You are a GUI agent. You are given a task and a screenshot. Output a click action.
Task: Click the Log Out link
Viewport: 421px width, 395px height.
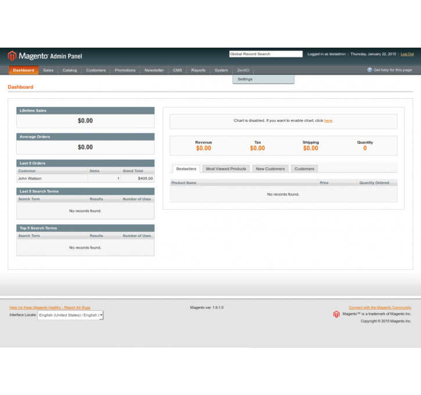[x=407, y=54]
